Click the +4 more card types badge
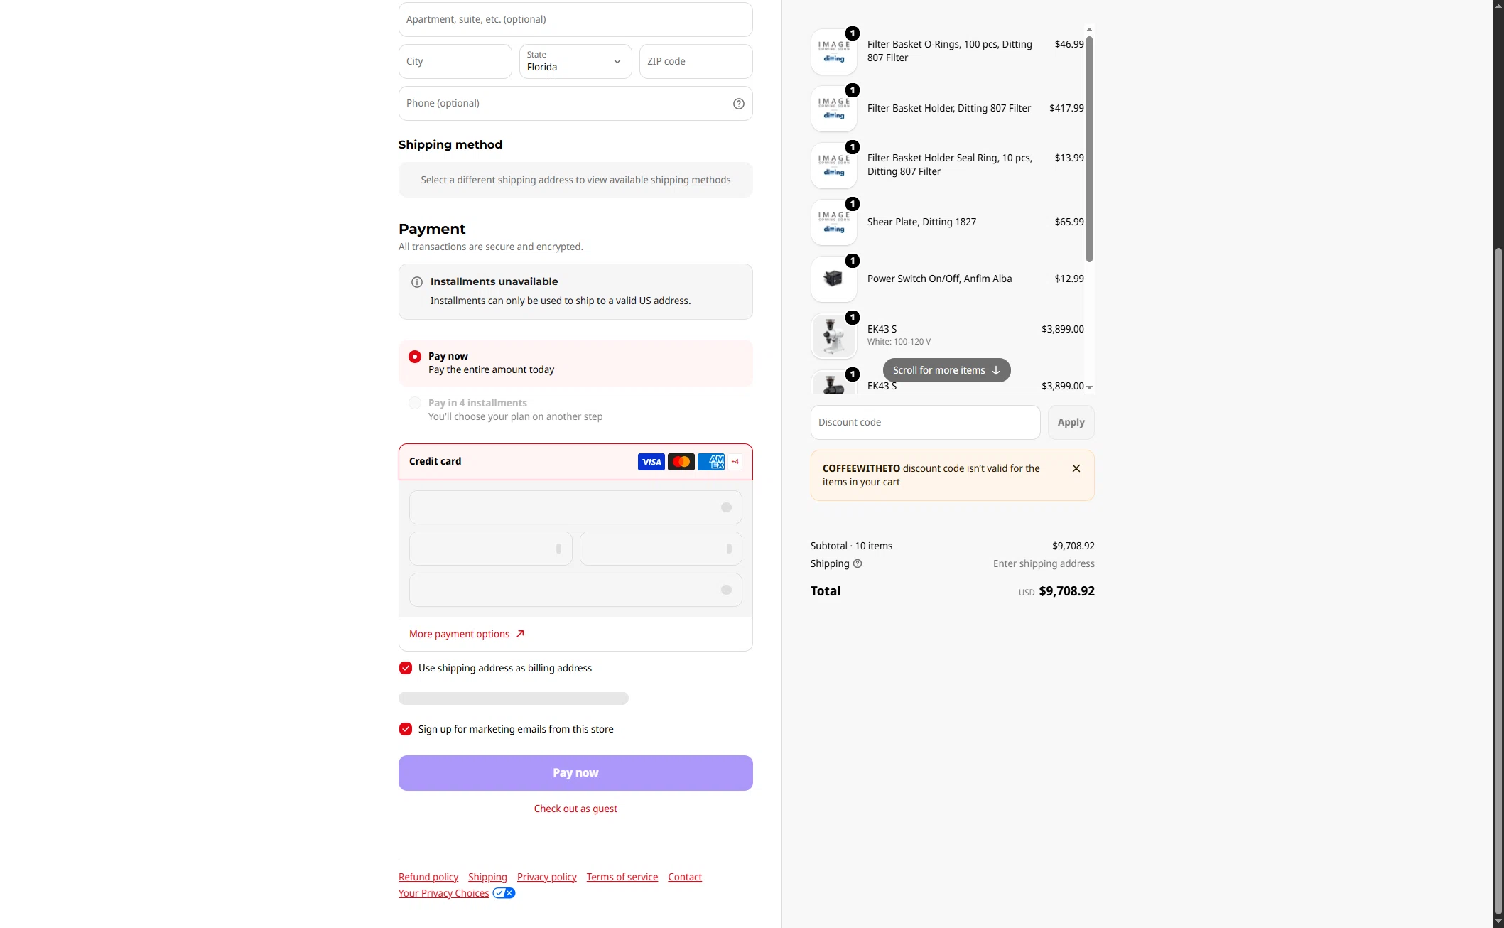 [x=735, y=462]
